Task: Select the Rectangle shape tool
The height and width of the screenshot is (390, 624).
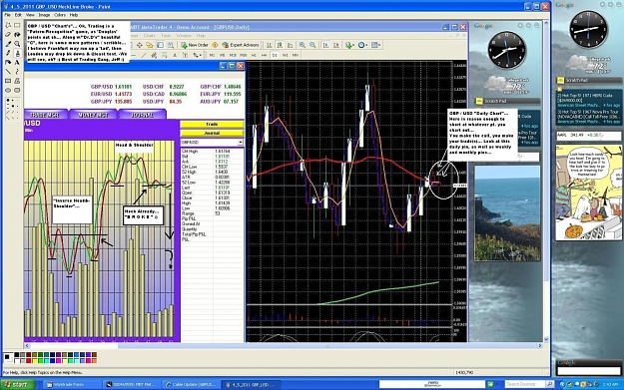Action: click(8, 81)
